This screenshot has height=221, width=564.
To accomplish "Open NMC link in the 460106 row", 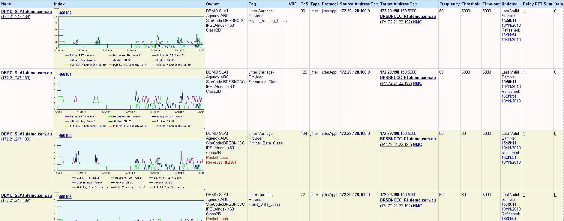I will [x=418, y=206].
